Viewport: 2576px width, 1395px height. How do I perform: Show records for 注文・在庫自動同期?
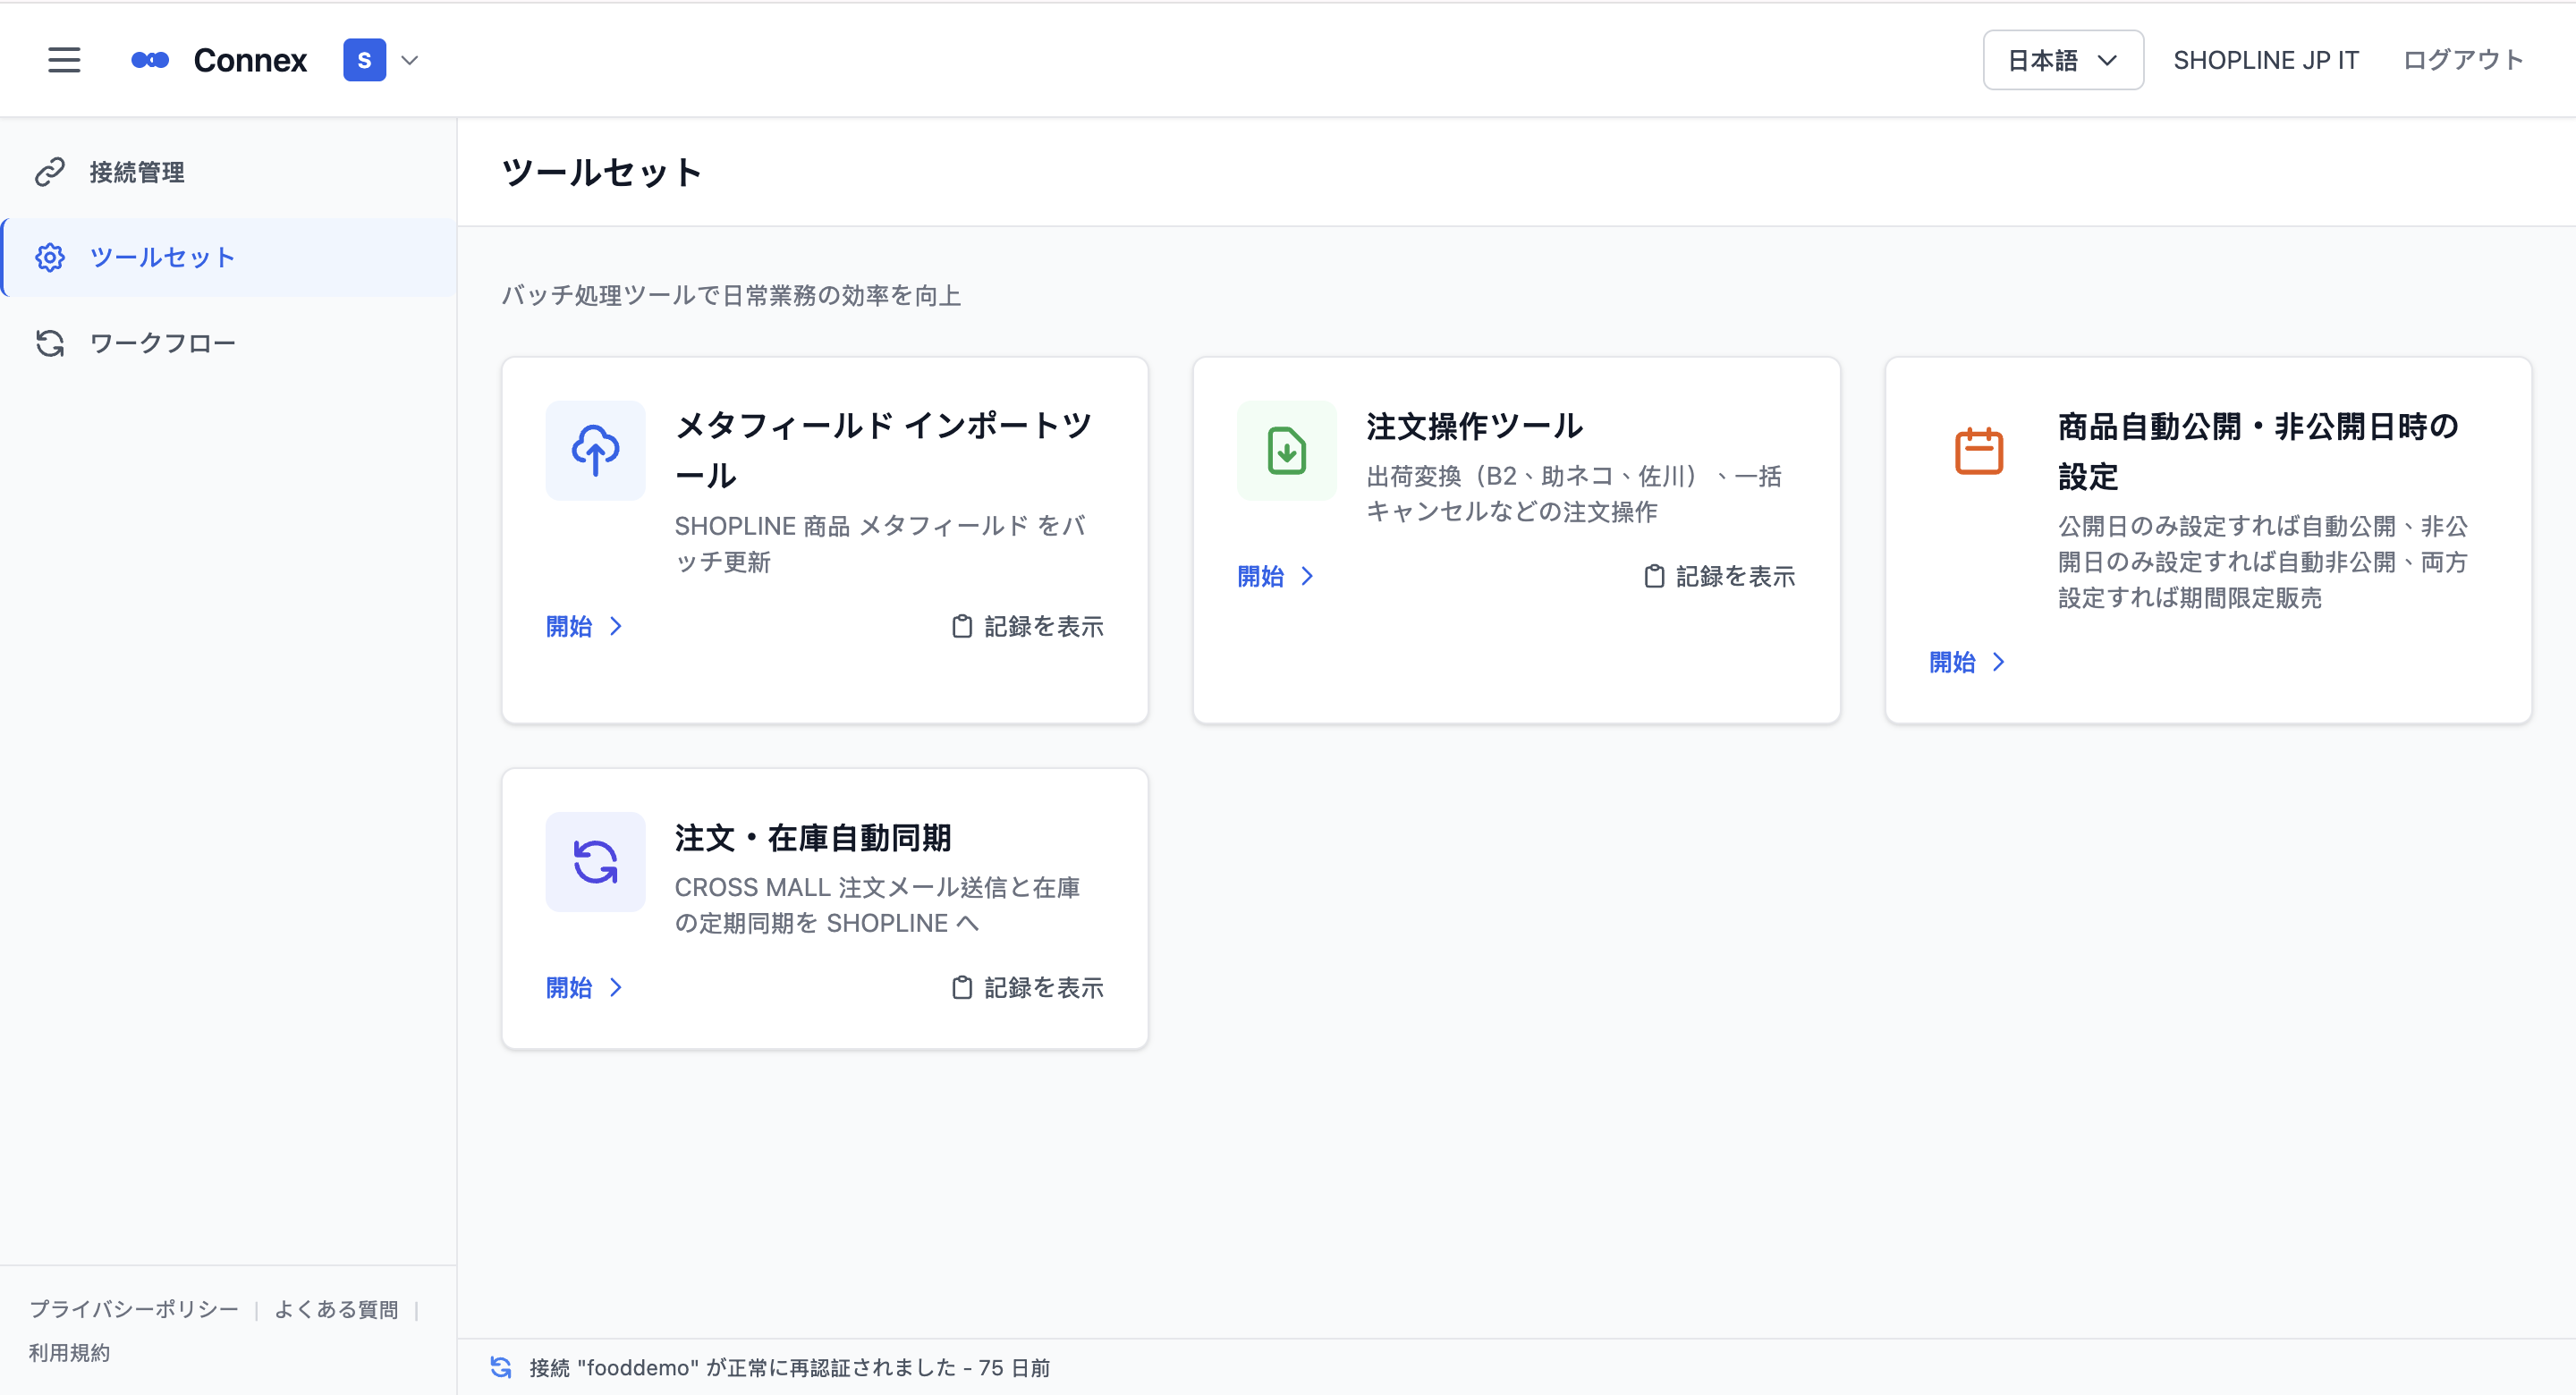1027,988
